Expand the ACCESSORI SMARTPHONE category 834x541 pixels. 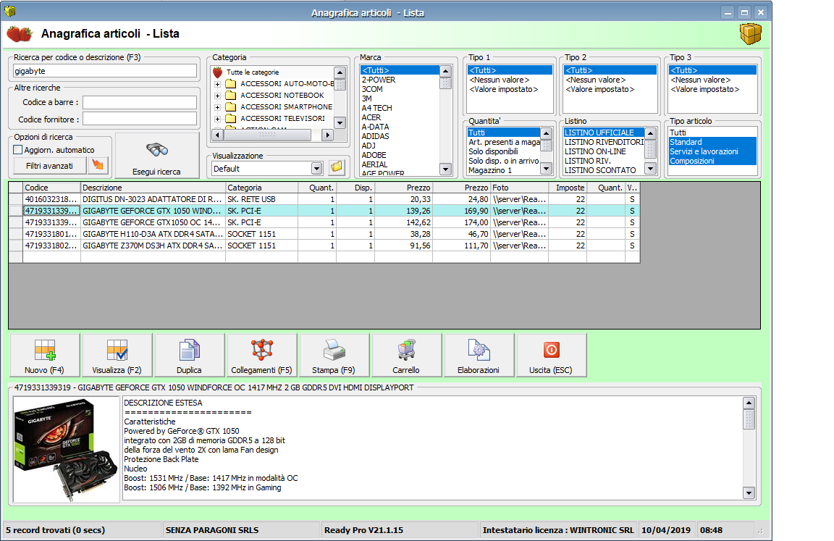(217, 107)
